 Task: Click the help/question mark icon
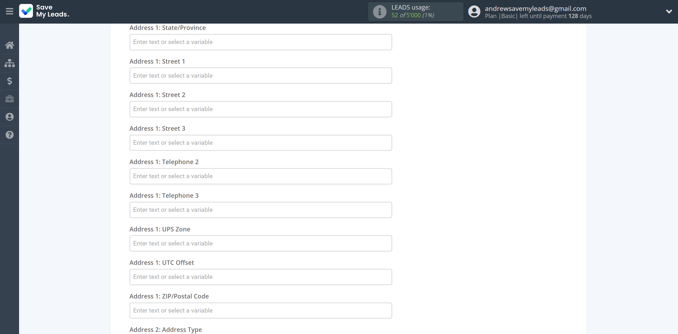tap(10, 135)
